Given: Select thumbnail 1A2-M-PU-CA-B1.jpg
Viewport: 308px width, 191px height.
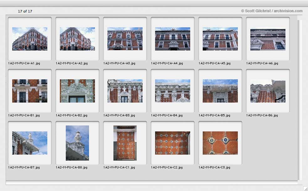Looking at the screenshot, I should (x=30, y=91).
